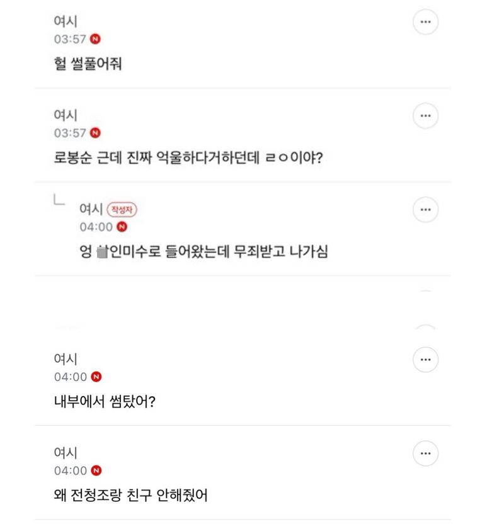Open 여시 profile on "헐 썰풀어줘" comment
Image resolution: width=504 pixels, height=529 pixels.
click(x=66, y=21)
